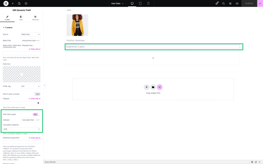The image size is (263, 164).
Task: Open revision history icon
Action: pyautogui.click(x=26, y=3)
